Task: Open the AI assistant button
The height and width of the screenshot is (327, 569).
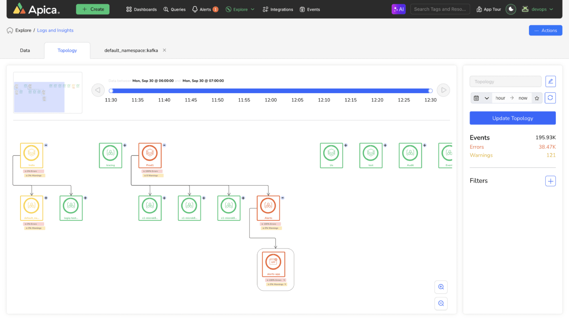Action: pyautogui.click(x=398, y=9)
